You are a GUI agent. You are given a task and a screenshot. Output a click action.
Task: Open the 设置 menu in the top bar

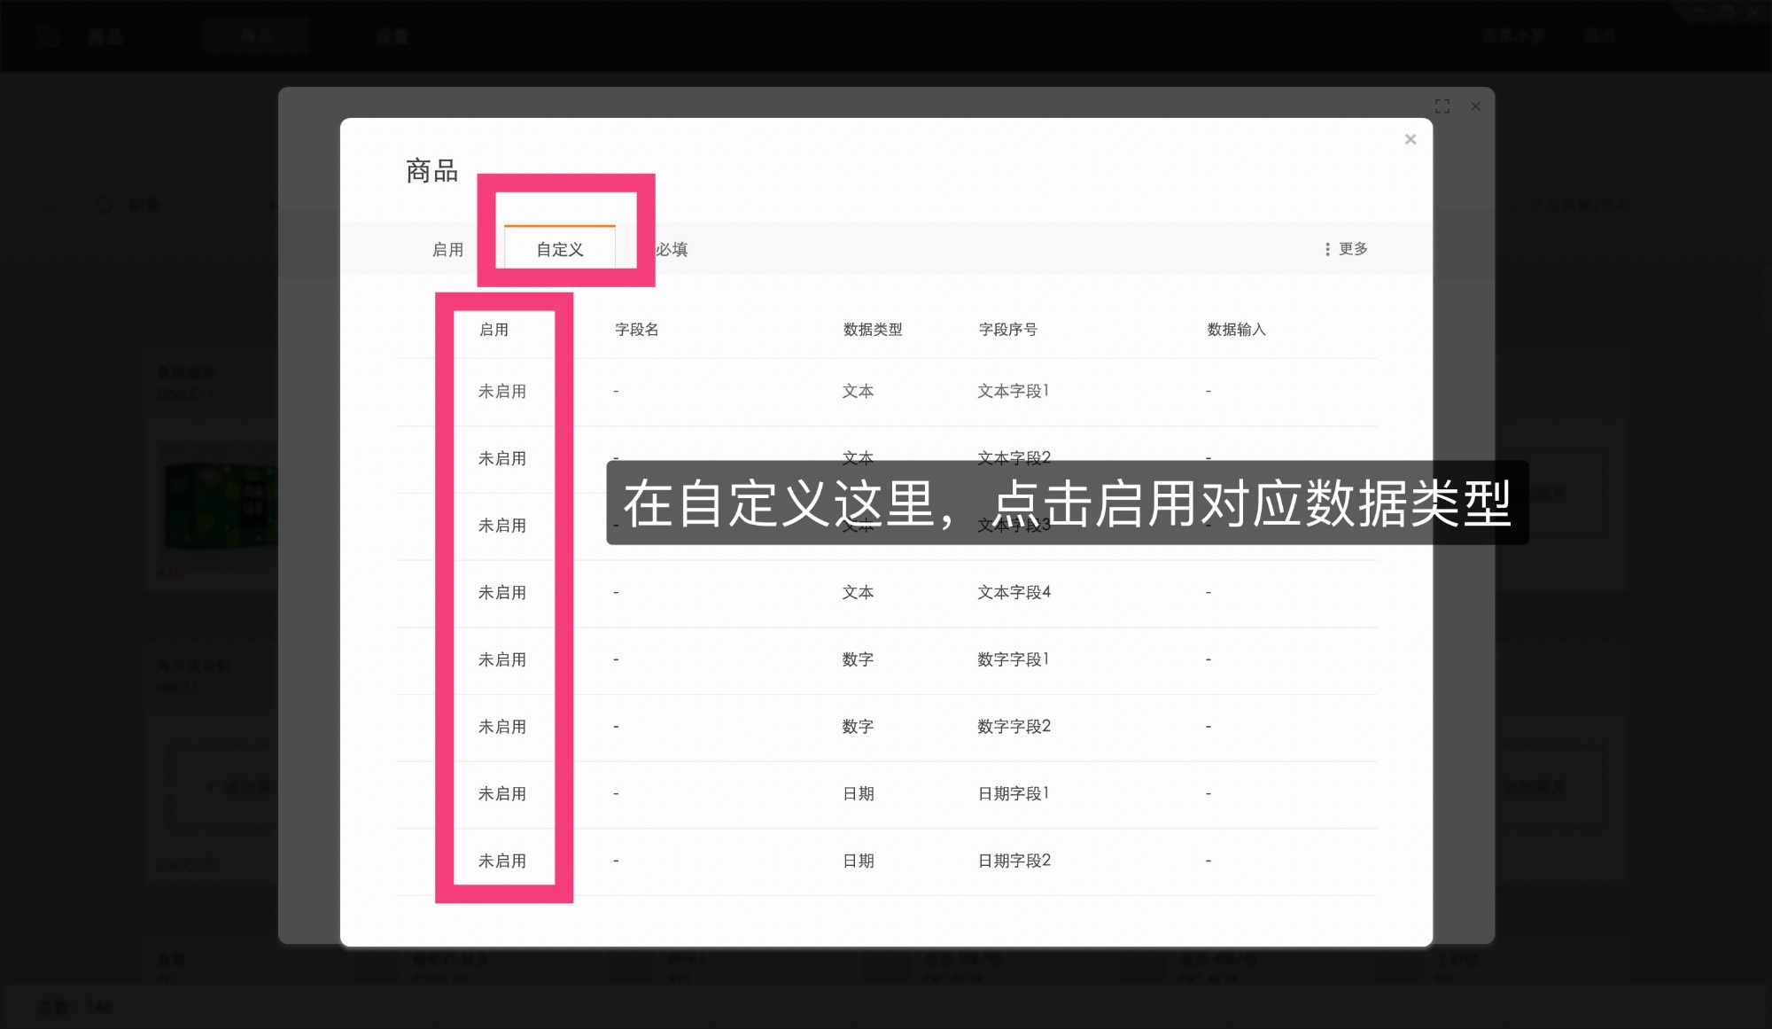[x=392, y=36]
